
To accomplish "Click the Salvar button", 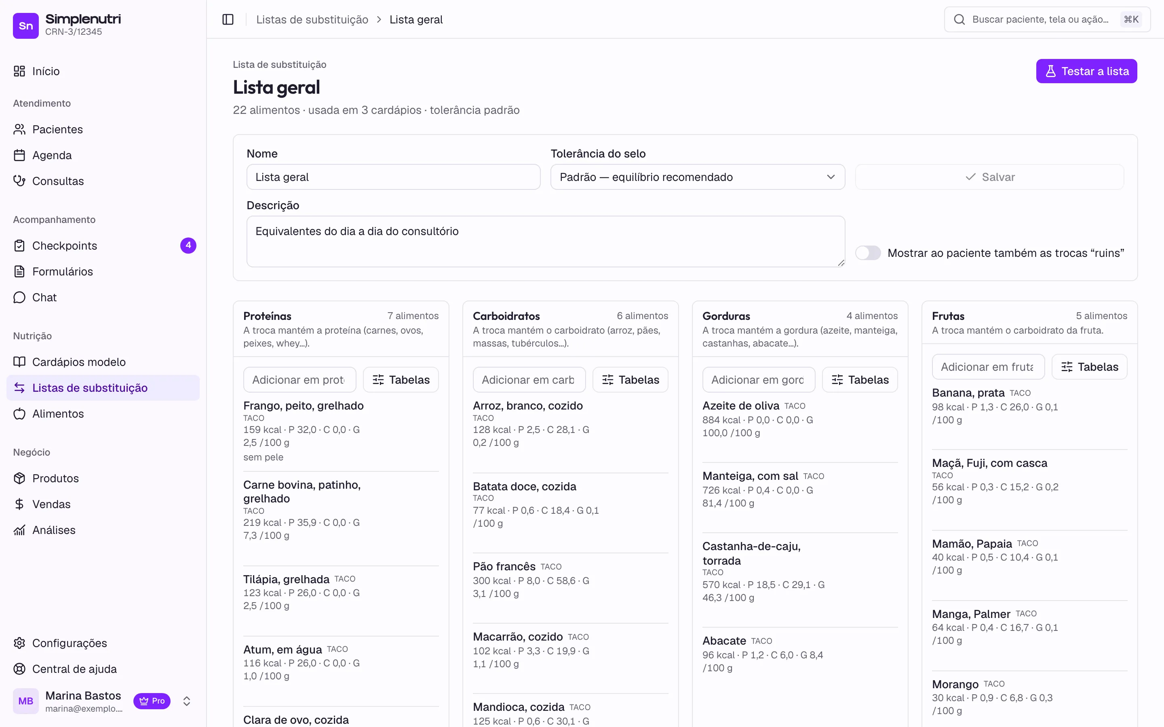I will coord(989,177).
